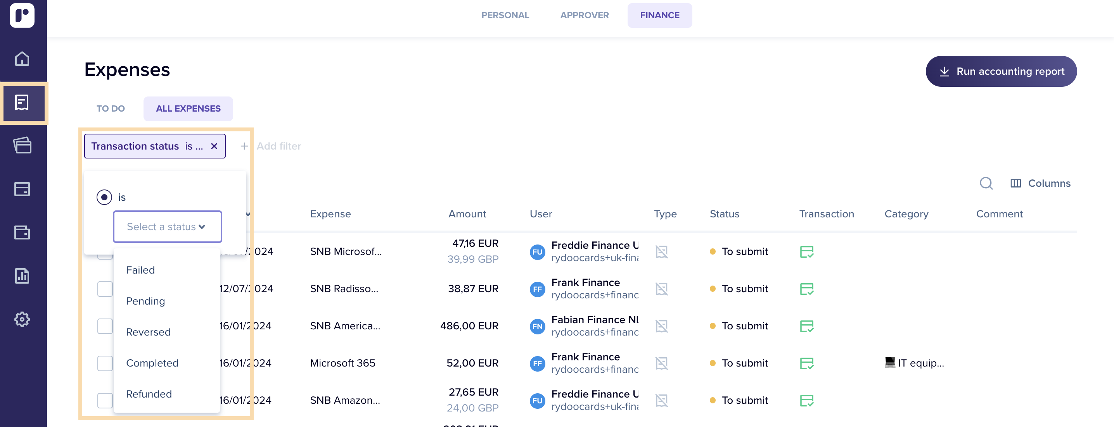Click the Comment column header
Image resolution: width=1114 pixels, height=427 pixels.
pos(1000,214)
